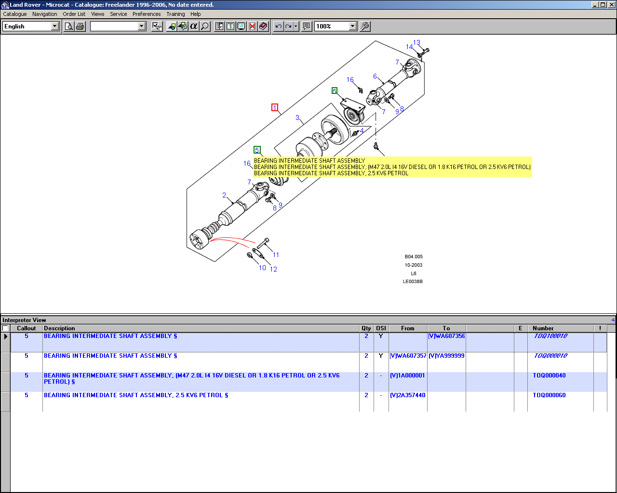617x493 pixels.
Task: Click the red X toolbar icon
Action: [x=252, y=26]
